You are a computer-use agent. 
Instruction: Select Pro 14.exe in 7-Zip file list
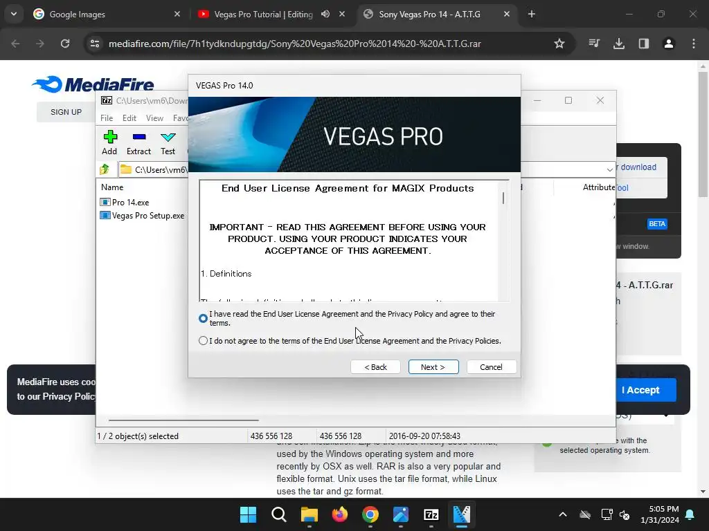[x=130, y=203]
